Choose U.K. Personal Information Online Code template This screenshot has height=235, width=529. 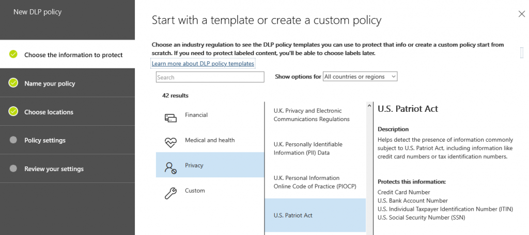315,182
